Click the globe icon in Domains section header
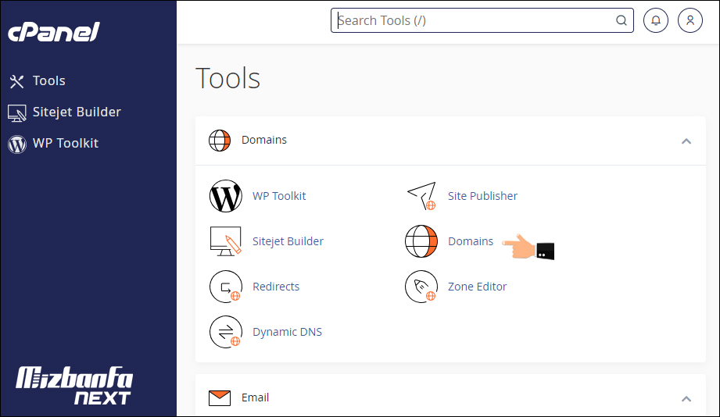Viewport: 720px width, 417px height. click(220, 141)
